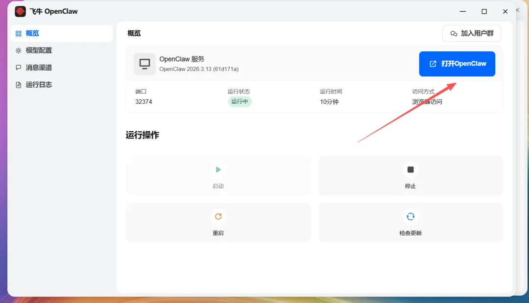Open 运行日志 sidebar entry
The width and height of the screenshot is (529, 303).
[x=62, y=85]
